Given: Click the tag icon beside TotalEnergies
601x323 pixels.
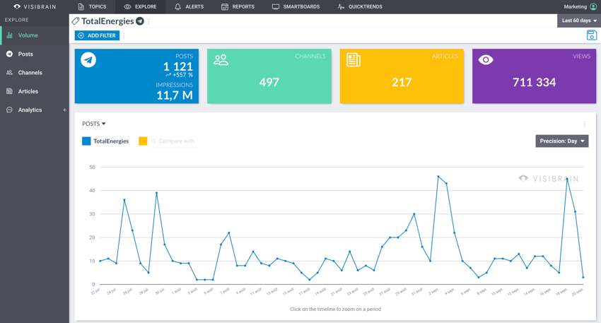Looking at the screenshot, I should coord(76,21).
